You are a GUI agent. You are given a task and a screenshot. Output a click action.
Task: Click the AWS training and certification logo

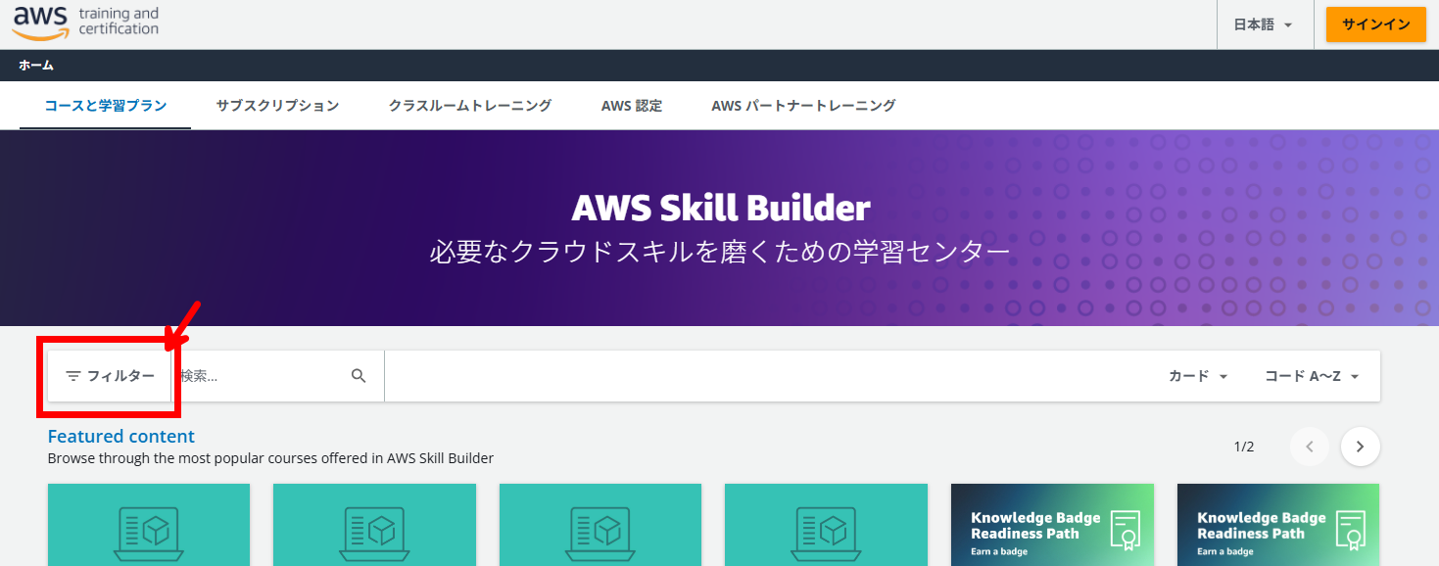coord(84,22)
